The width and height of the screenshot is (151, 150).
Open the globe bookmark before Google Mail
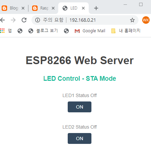pos(66,31)
